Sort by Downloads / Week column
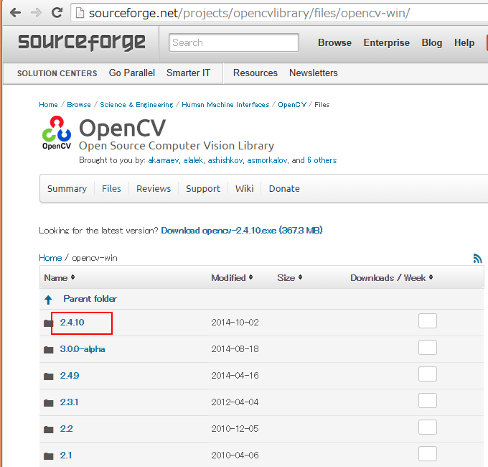The width and height of the screenshot is (488, 467). [392, 277]
